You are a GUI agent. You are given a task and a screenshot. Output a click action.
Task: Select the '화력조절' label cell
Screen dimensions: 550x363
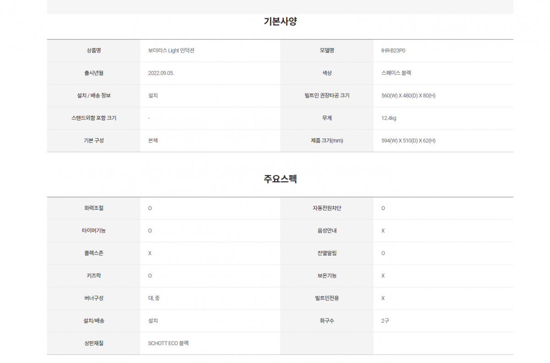93,208
